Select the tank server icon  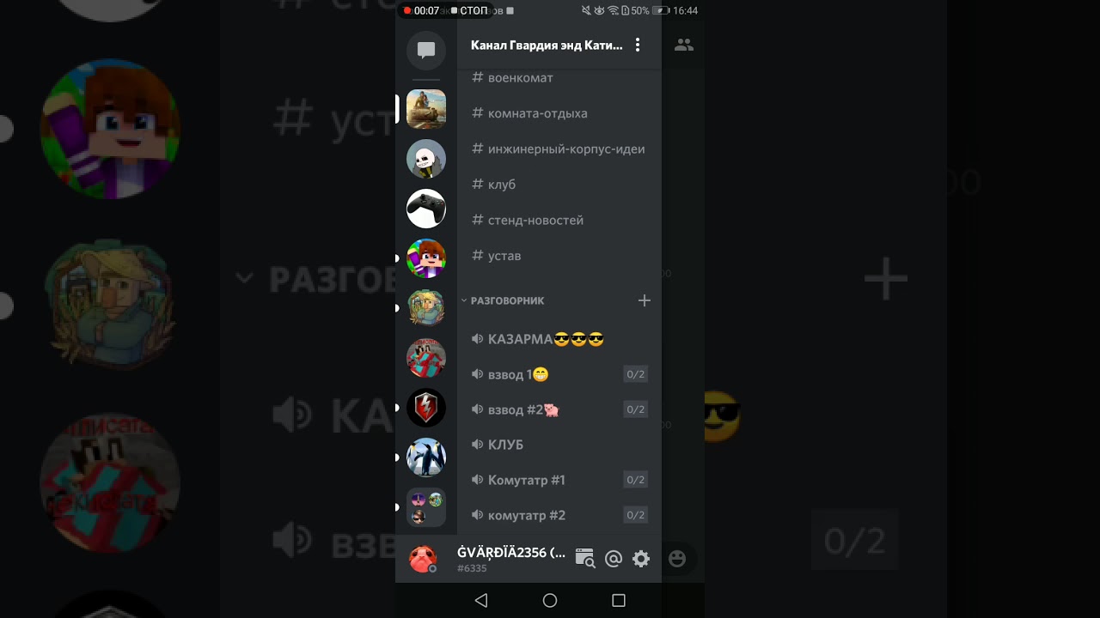pyautogui.click(x=426, y=109)
